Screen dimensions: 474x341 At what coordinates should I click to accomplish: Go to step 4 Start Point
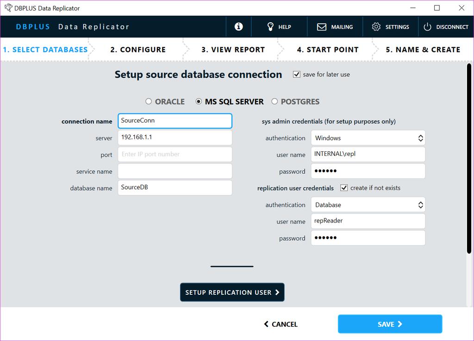point(328,50)
